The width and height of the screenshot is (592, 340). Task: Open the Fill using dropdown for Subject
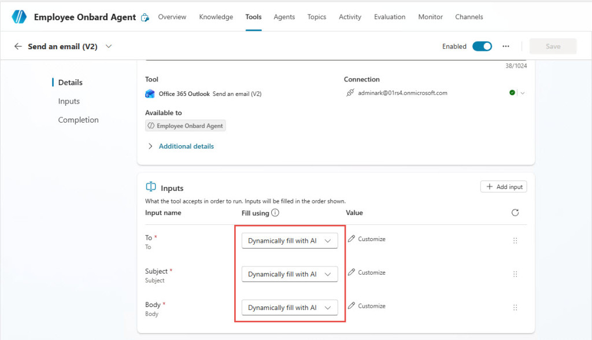[x=290, y=274]
